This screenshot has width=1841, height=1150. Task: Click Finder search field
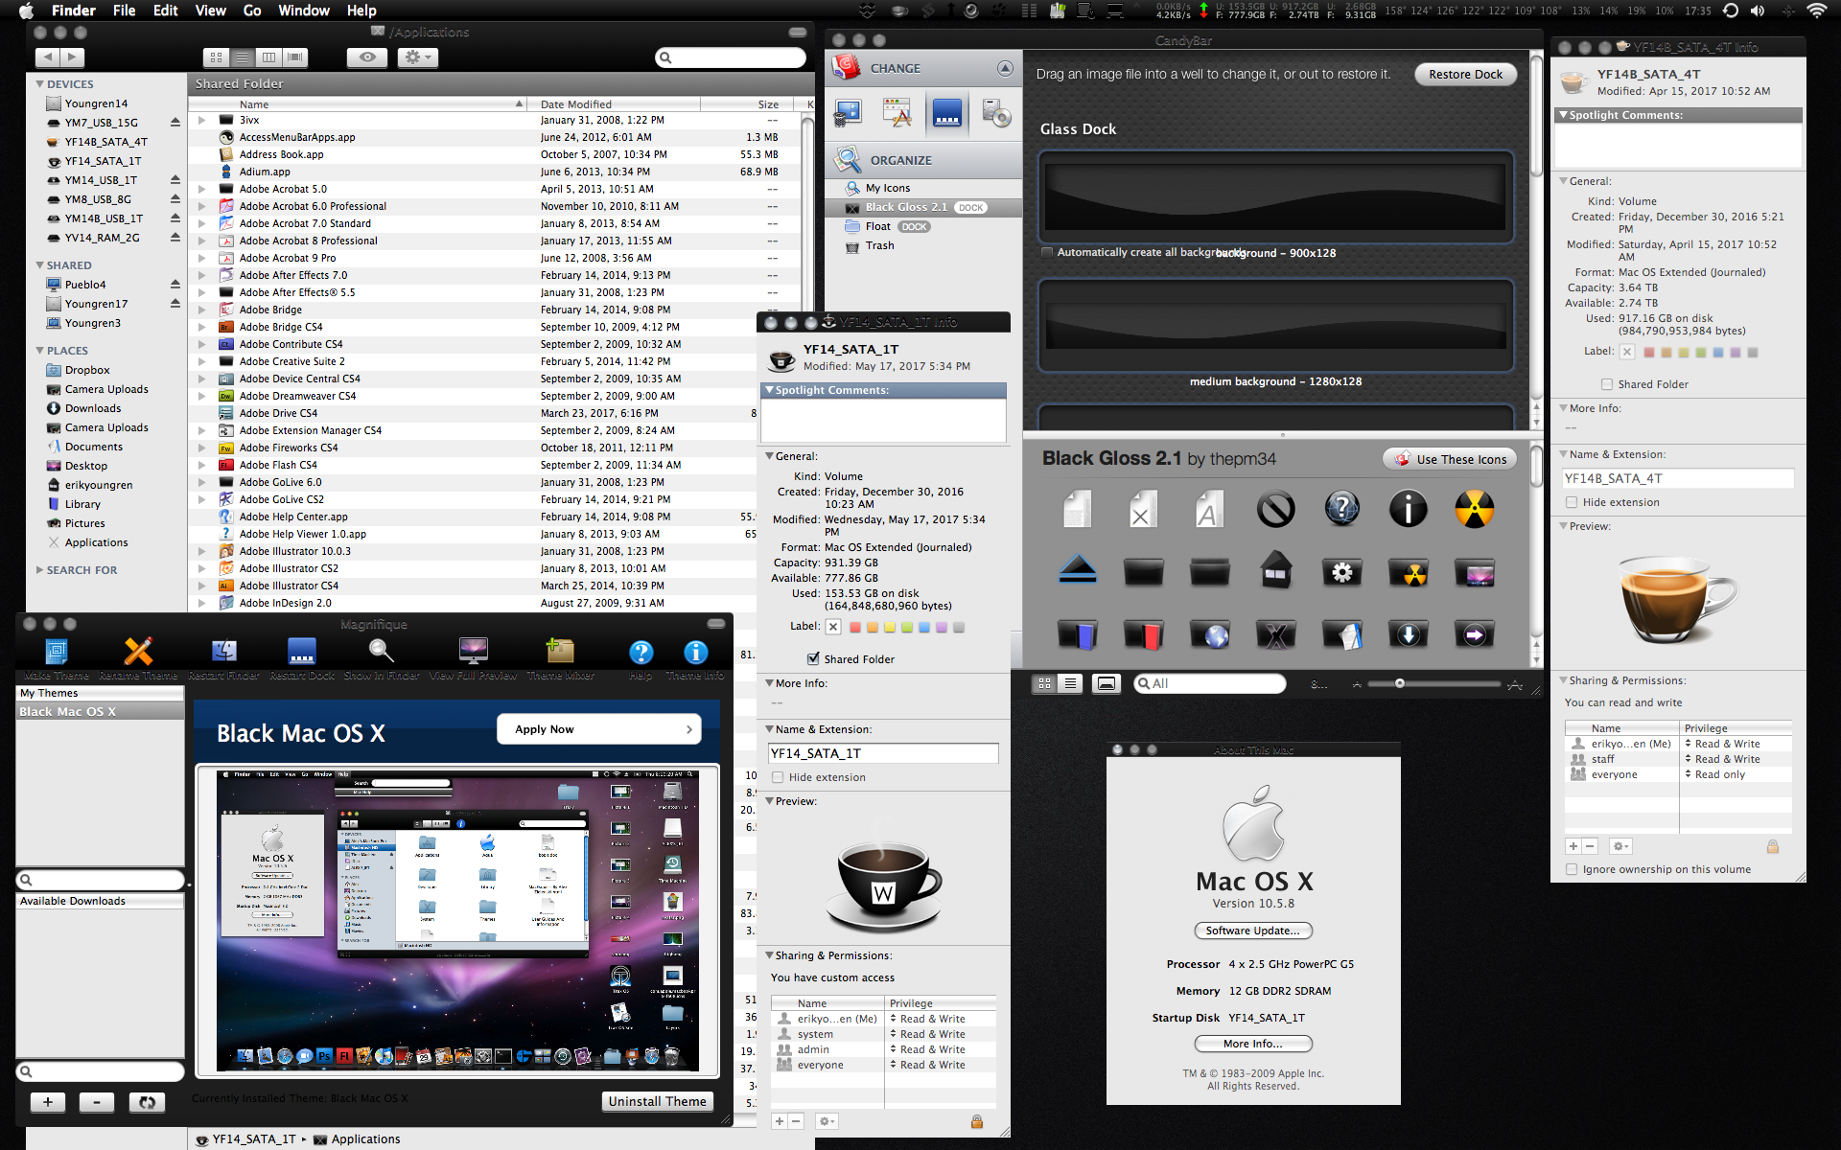[731, 57]
